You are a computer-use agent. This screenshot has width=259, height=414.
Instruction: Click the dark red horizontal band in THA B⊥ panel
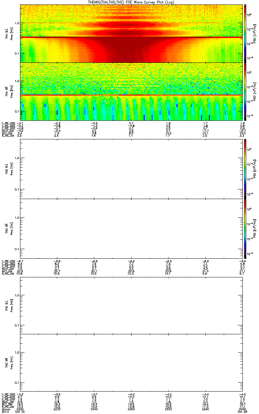[131, 37]
